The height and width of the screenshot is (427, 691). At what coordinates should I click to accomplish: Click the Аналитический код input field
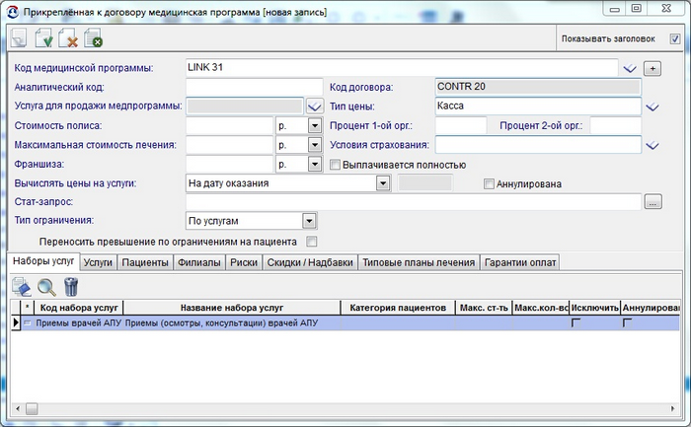tap(255, 87)
